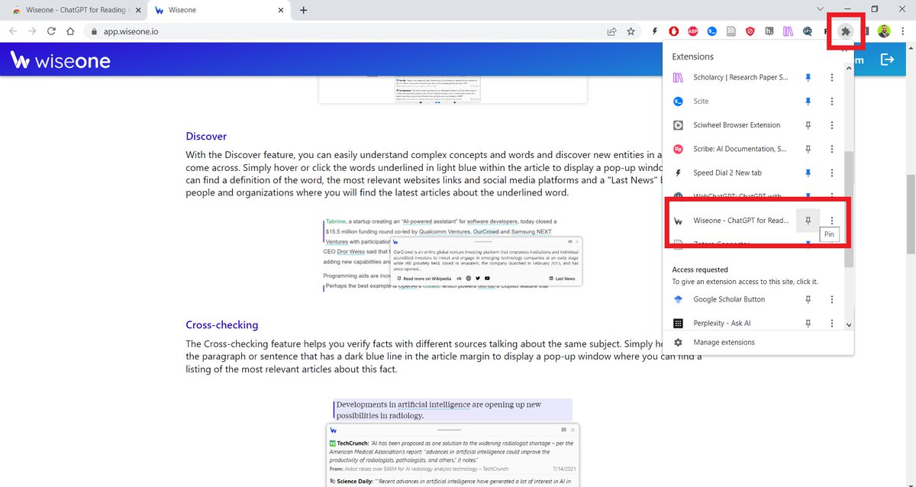The height and width of the screenshot is (487, 916).
Task: Click the app.wiseone.io address bar
Action: (343, 31)
